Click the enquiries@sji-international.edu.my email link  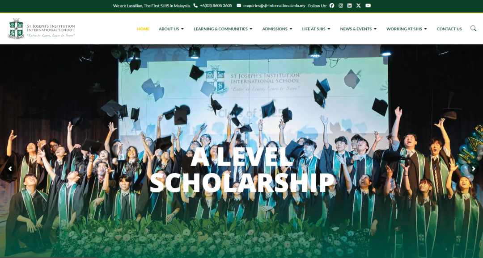click(274, 5)
